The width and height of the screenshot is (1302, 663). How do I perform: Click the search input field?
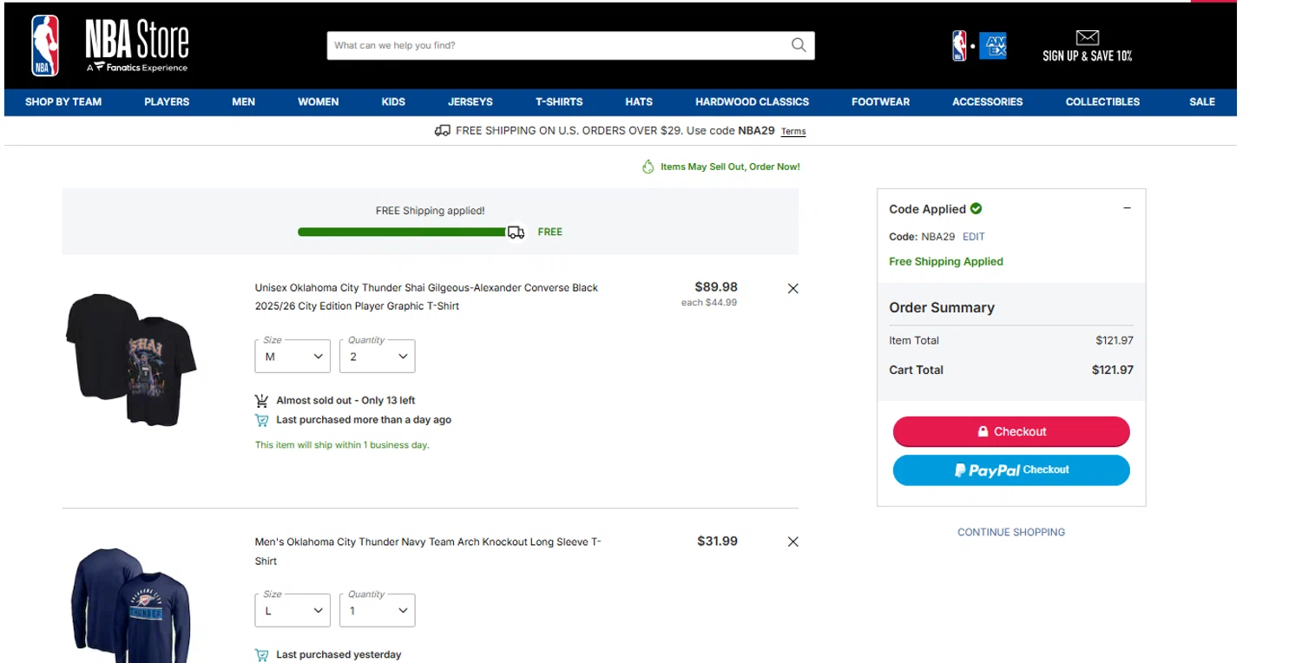(557, 45)
